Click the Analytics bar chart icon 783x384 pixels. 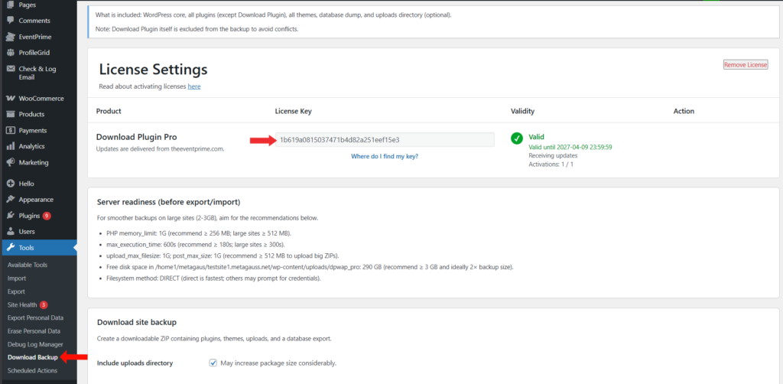point(11,147)
